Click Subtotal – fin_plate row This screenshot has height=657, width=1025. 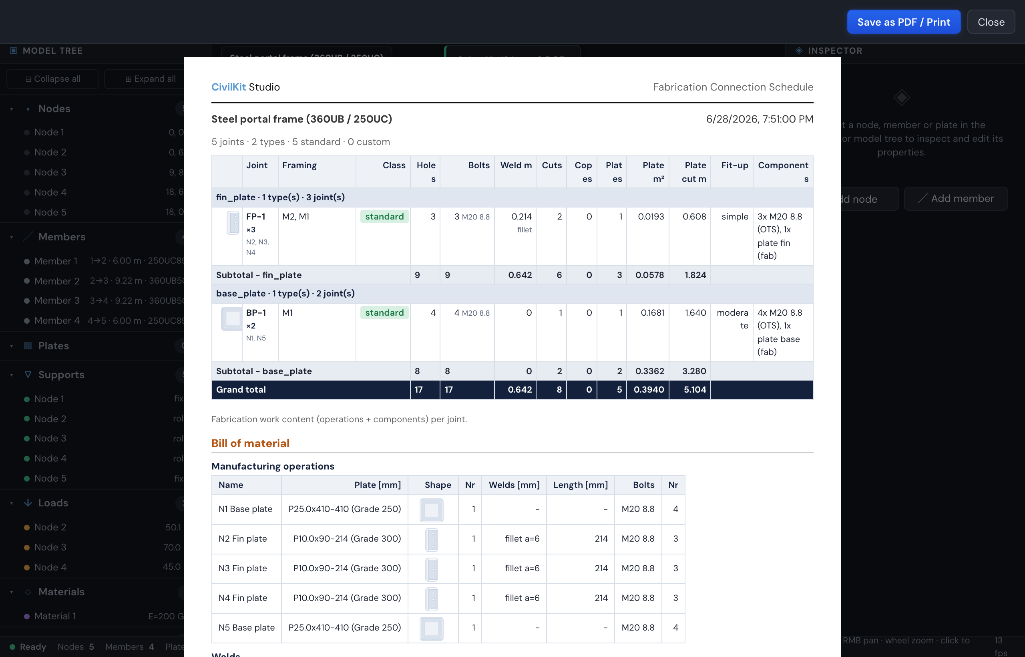point(512,275)
